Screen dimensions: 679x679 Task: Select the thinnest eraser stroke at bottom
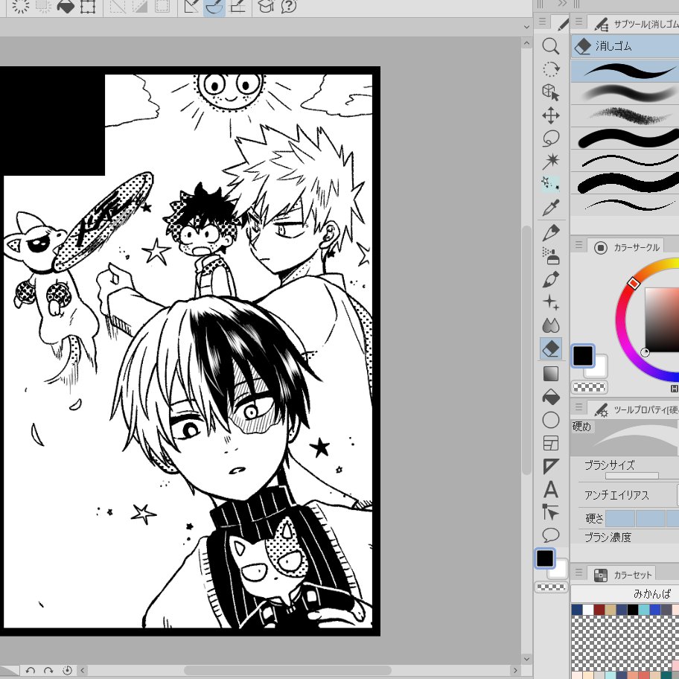coord(625,205)
